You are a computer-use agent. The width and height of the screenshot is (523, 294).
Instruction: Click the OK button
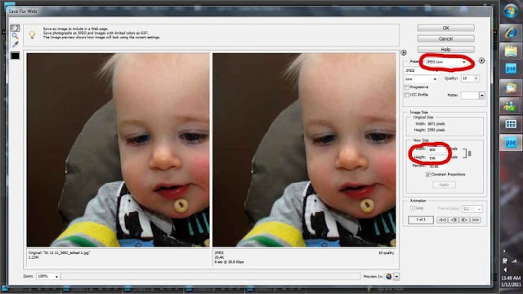click(445, 28)
